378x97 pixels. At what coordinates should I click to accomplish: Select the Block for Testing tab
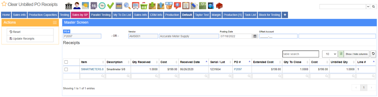coord(269,15)
